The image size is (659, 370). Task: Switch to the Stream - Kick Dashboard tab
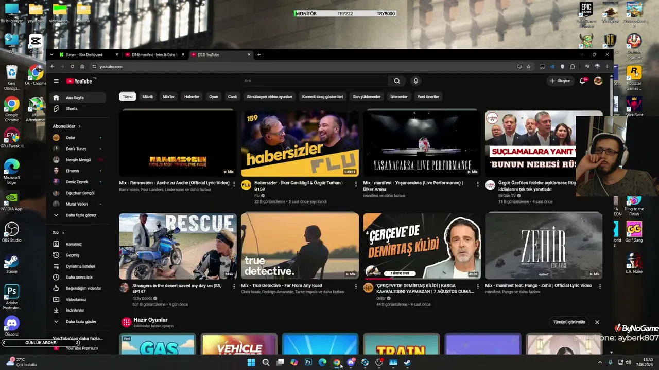tap(89, 54)
